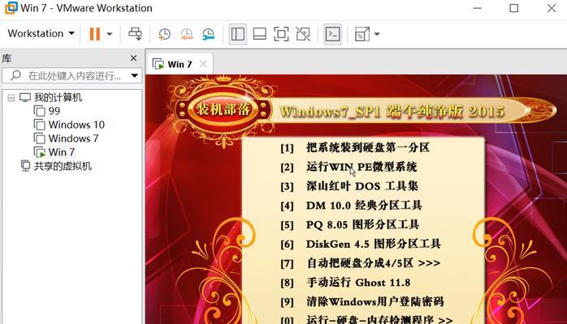Choose option [4] DM 10.0 经典分区工具
Image resolution: width=567 pixels, height=324 pixels.
351,206
